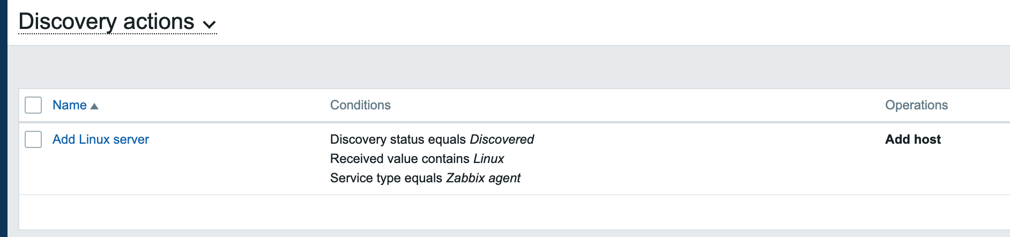The image size is (1010, 237).
Task: Click the italic word Discovered
Action: [502, 139]
